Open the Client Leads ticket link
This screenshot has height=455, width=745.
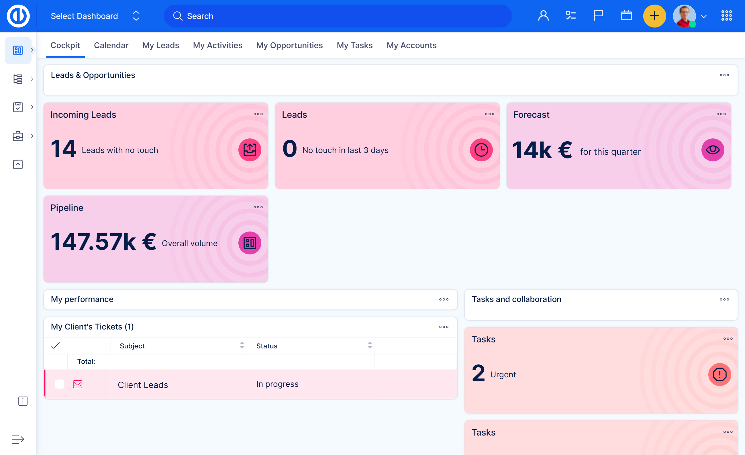pyautogui.click(x=143, y=385)
